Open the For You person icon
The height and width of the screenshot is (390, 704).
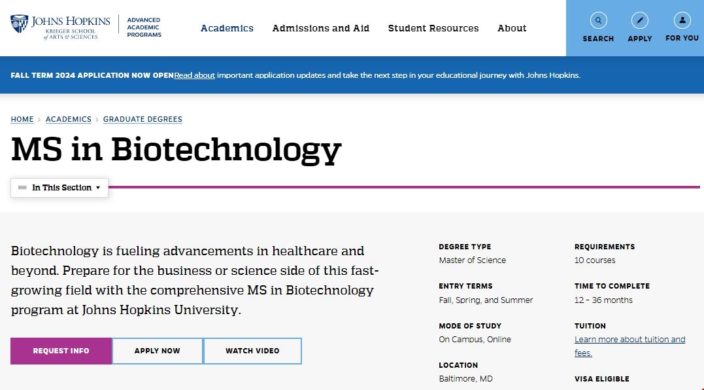(682, 20)
